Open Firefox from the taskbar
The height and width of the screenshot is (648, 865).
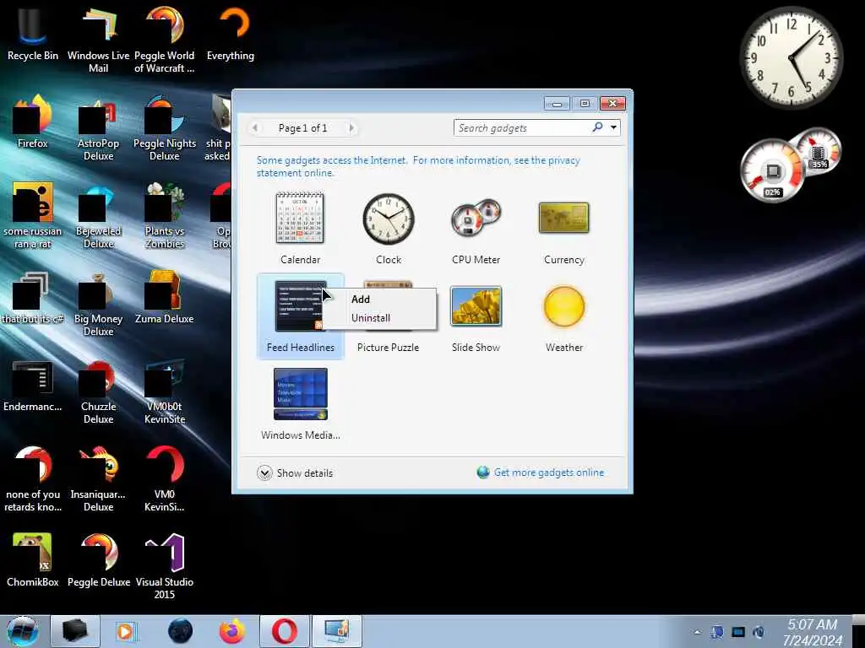(232, 631)
